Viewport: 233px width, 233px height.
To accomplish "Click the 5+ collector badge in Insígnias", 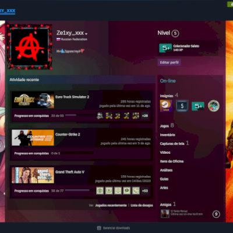I will pyautogui.click(x=198, y=106).
